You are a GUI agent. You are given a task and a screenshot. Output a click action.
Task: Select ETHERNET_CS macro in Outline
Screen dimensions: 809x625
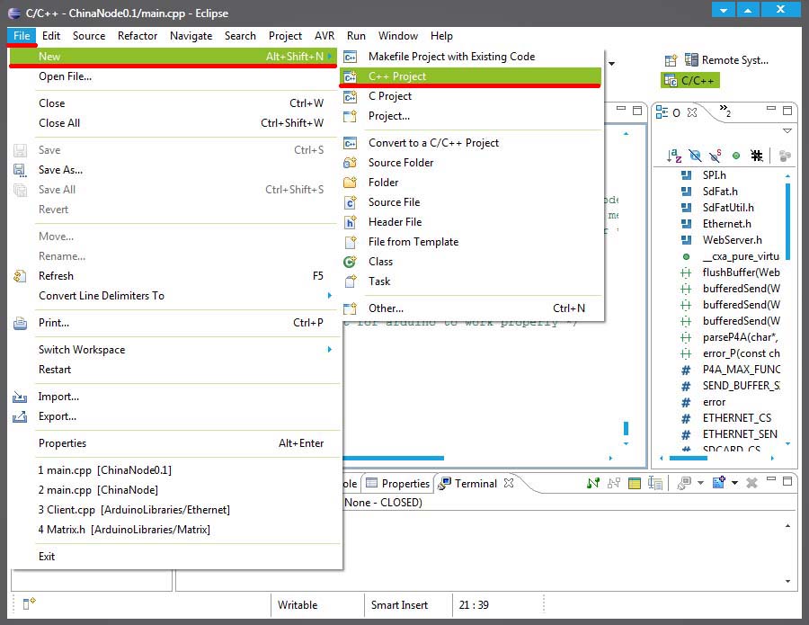pyautogui.click(x=736, y=418)
